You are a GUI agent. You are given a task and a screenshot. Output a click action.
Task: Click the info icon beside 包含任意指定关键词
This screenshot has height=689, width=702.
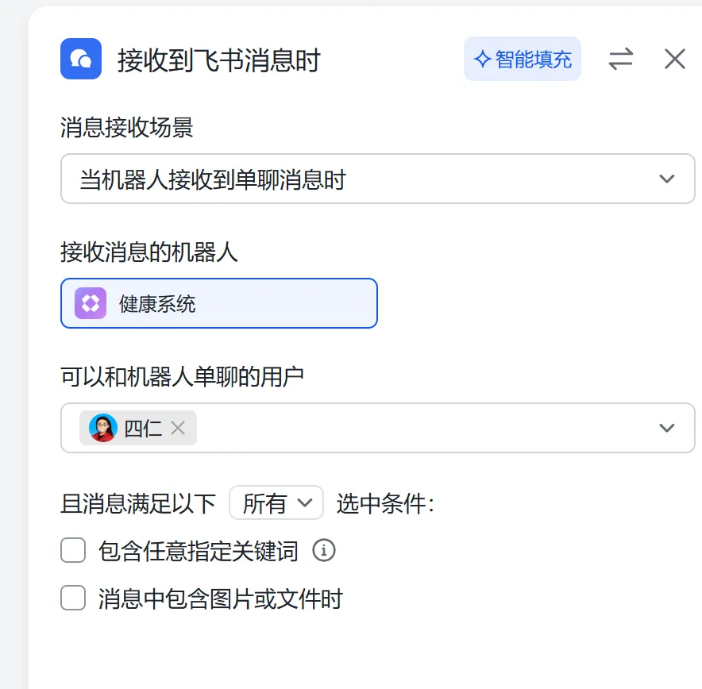[323, 550]
